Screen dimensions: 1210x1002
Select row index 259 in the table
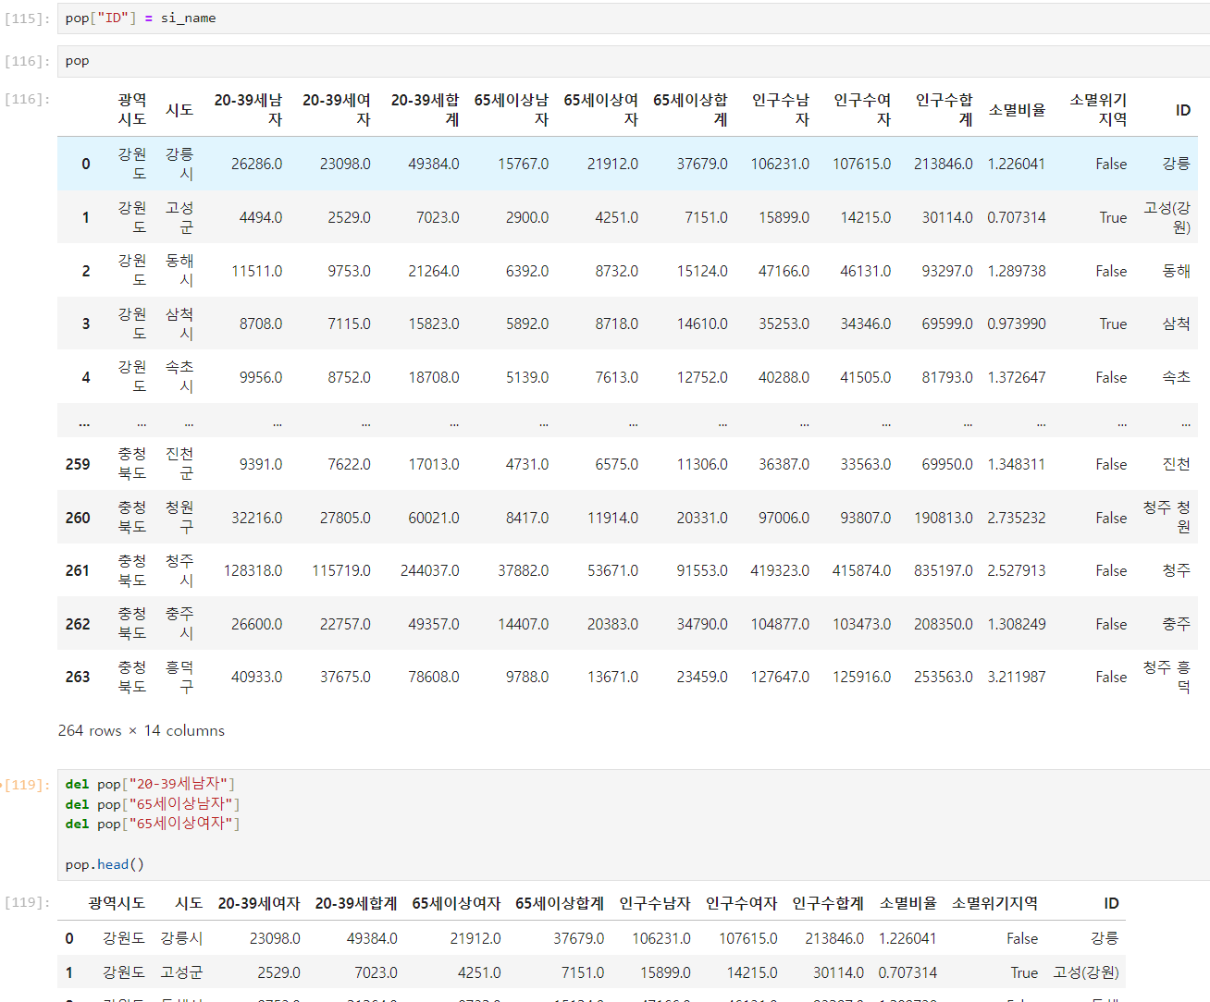(x=78, y=464)
